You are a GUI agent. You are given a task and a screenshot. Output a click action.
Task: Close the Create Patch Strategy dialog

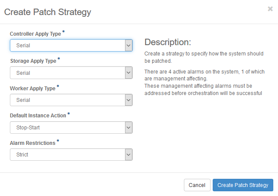tap(270, 9)
